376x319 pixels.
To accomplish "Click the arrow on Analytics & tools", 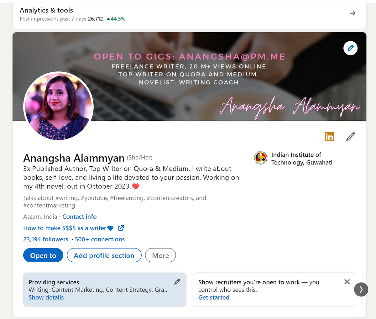I will pos(352,13).
